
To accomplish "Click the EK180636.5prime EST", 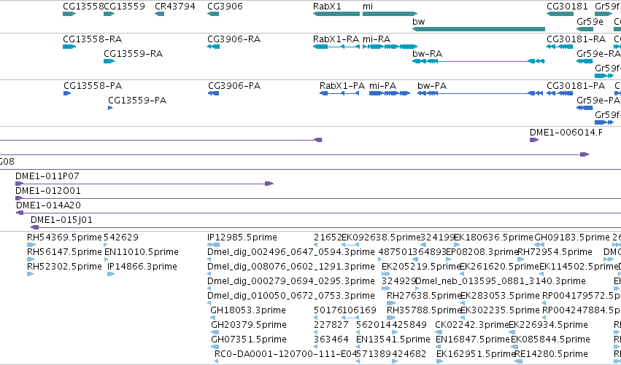I will pyautogui.click(x=457, y=245).
